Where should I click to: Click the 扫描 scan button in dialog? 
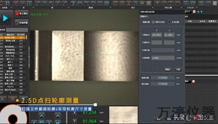[178, 70]
